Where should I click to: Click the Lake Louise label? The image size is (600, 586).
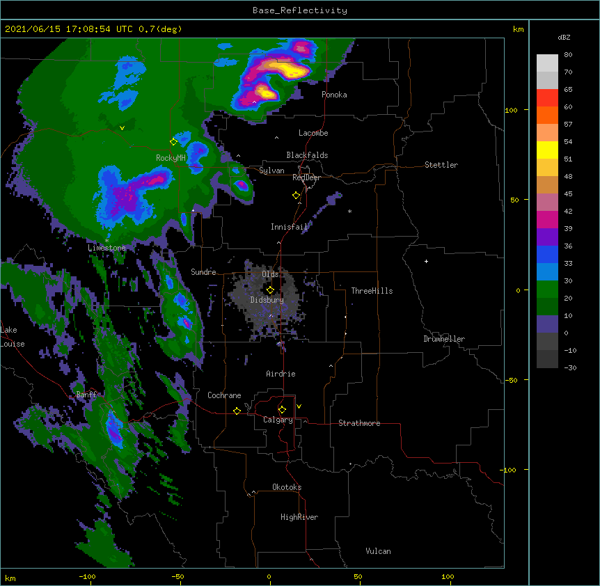pyautogui.click(x=13, y=337)
